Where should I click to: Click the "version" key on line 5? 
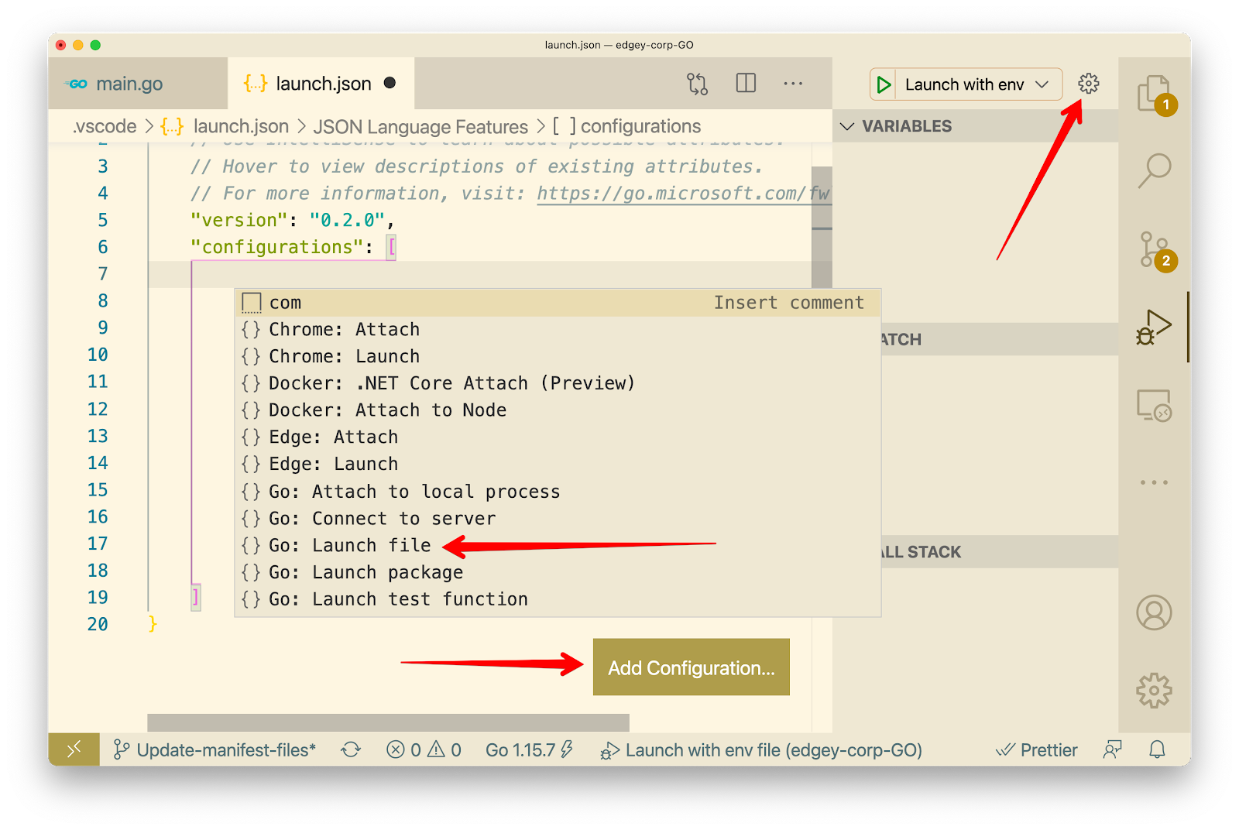[x=239, y=221]
